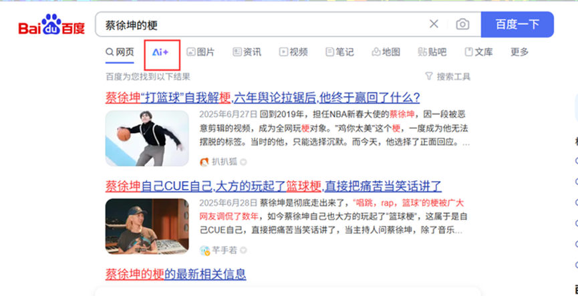Expand the 更多 menu
Screen dimensions: 578x296
coord(519,52)
